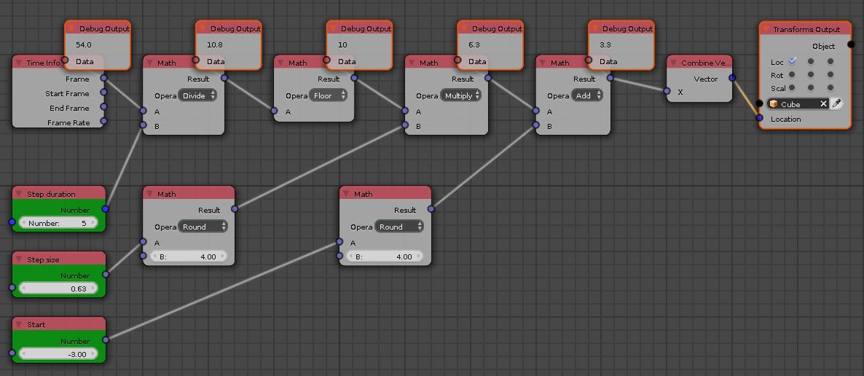864x376 pixels.
Task: Click the Number output socket of Step duration
Action: tap(105, 209)
